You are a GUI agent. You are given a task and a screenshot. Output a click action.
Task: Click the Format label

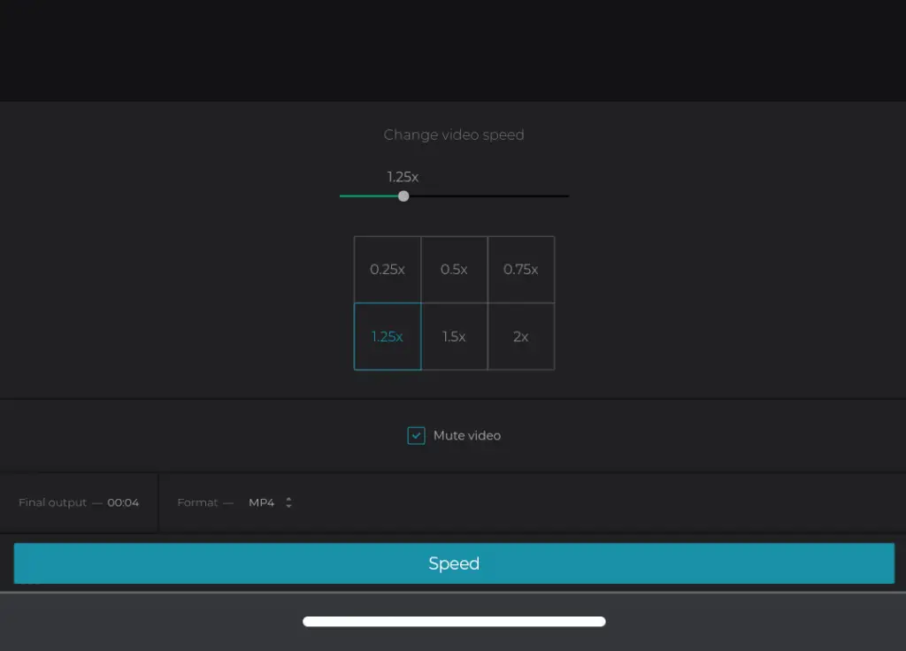(197, 502)
